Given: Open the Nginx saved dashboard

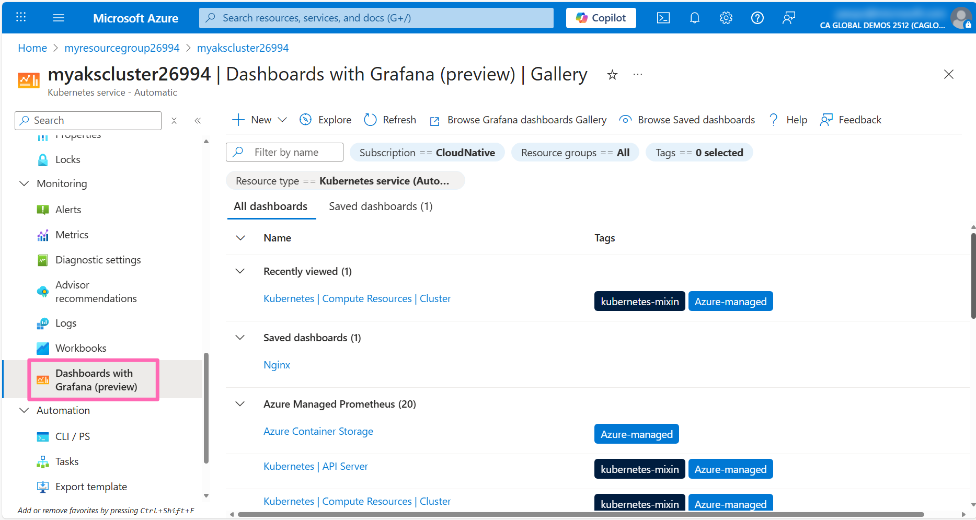Looking at the screenshot, I should click(x=277, y=364).
